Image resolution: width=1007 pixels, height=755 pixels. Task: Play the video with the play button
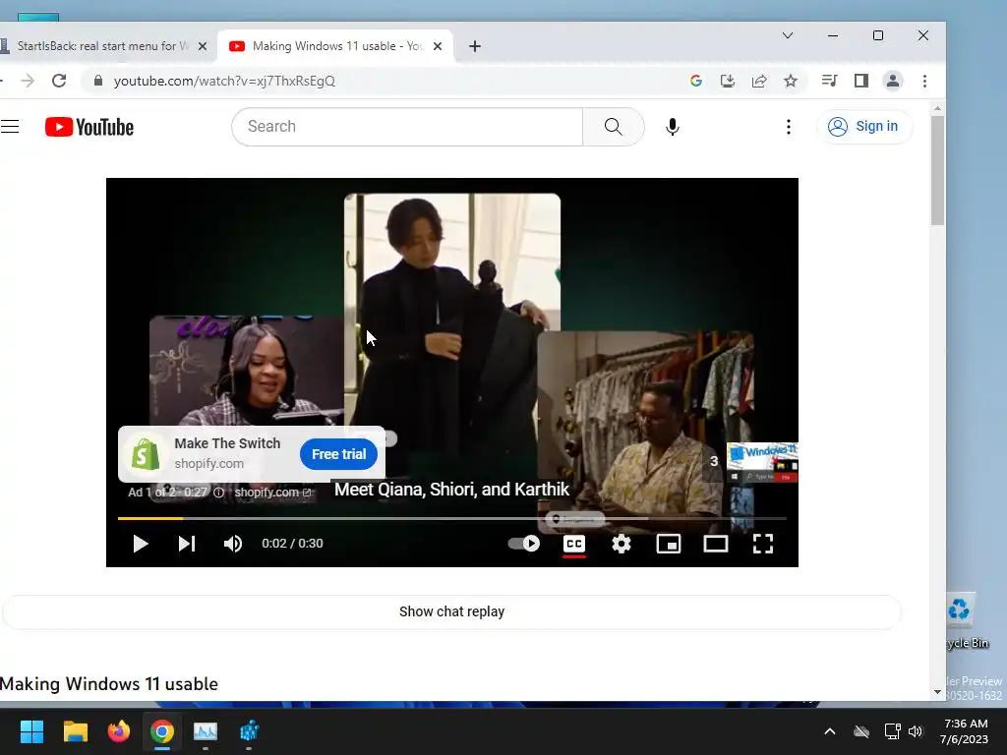coord(140,544)
